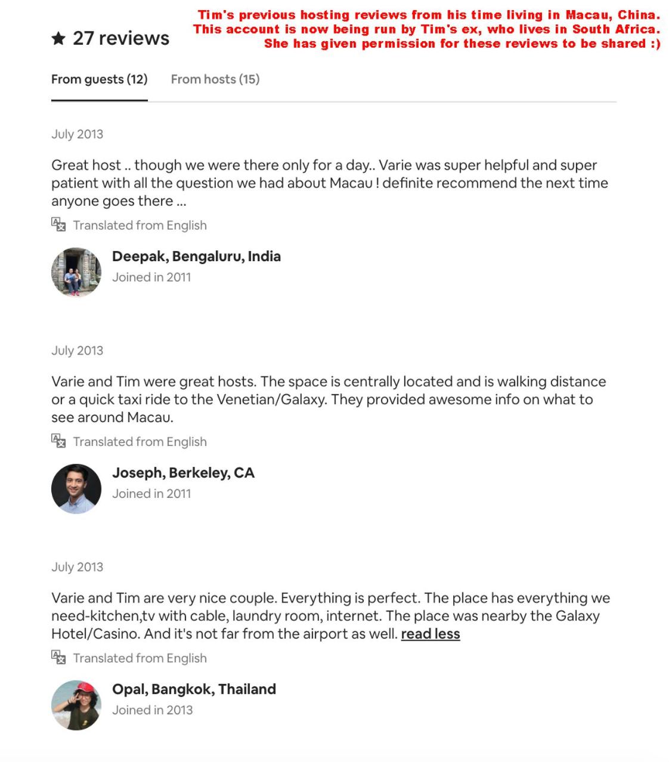Open Joseph's profile photo
669x762 pixels.
(x=76, y=488)
